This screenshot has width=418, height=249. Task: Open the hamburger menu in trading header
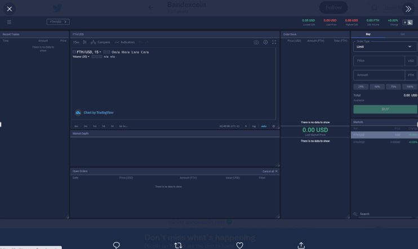[x=9, y=22]
